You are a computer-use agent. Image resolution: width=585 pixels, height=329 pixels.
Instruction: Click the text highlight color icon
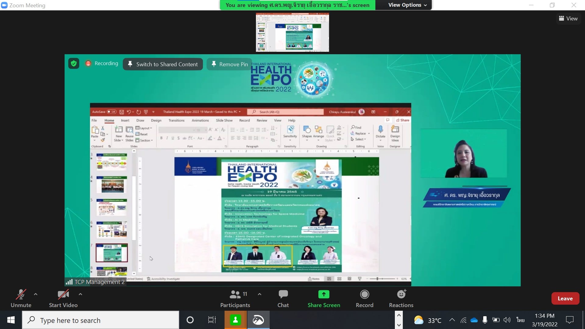210,138
